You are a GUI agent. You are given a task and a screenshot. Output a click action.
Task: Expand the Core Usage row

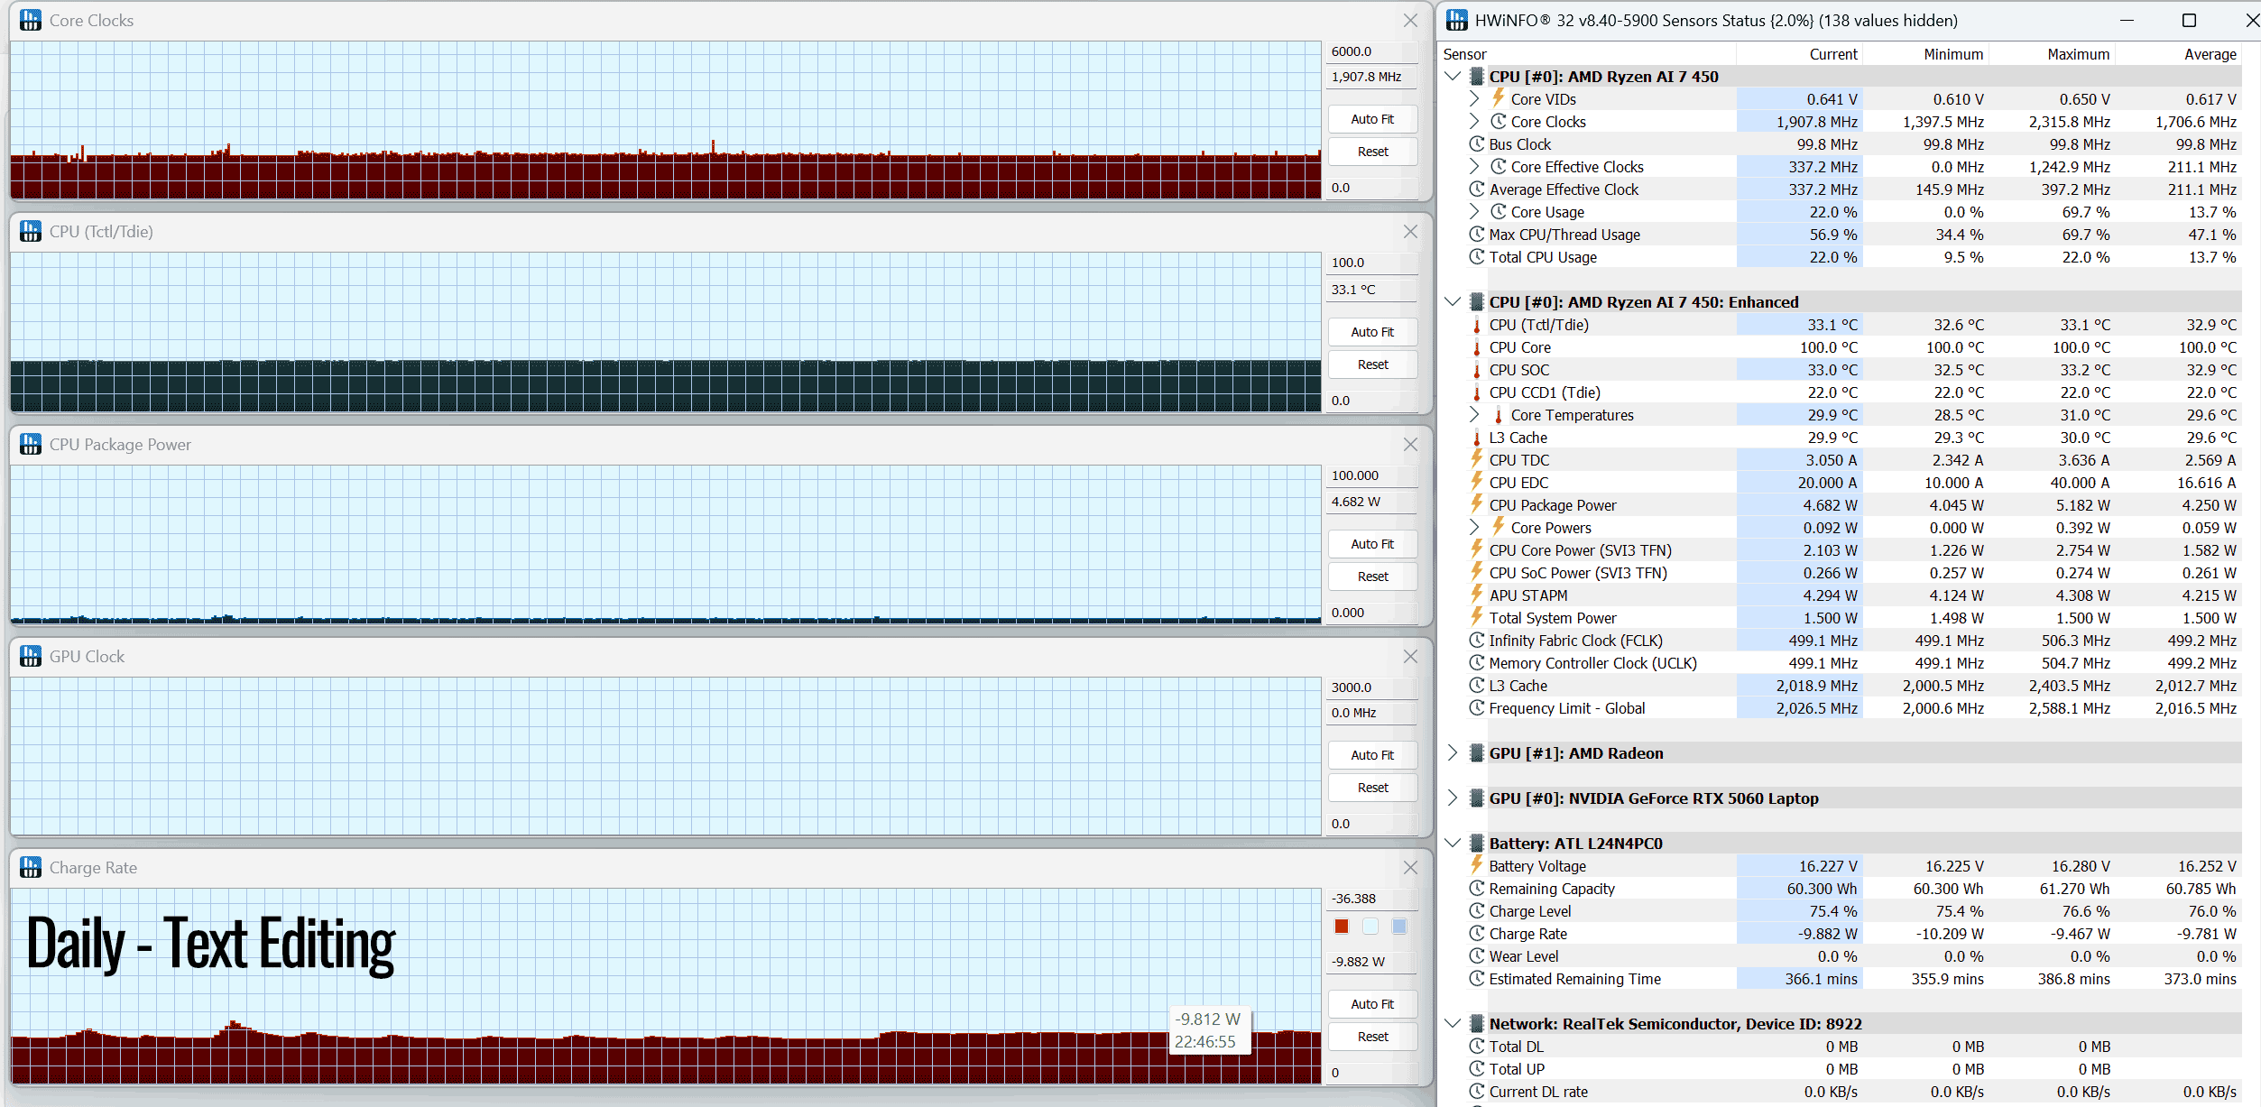pyautogui.click(x=1474, y=211)
